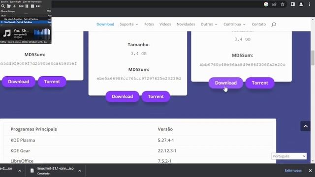The height and width of the screenshot is (177, 315).
Task: Click Torrent button on the left card
Action: tap(52, 82)
